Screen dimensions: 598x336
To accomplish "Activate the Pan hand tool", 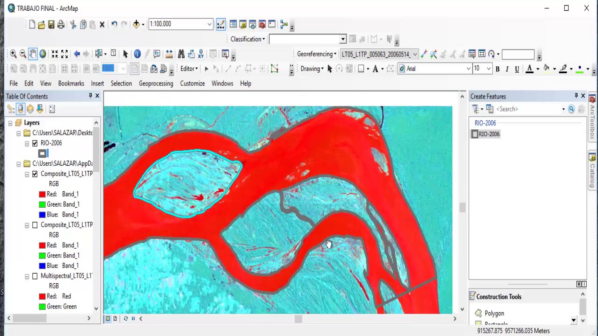I will pyautogui.click(x=33, y=54).
